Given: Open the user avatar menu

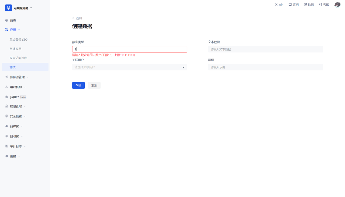Looking at the screenshot, I should 337,5.
